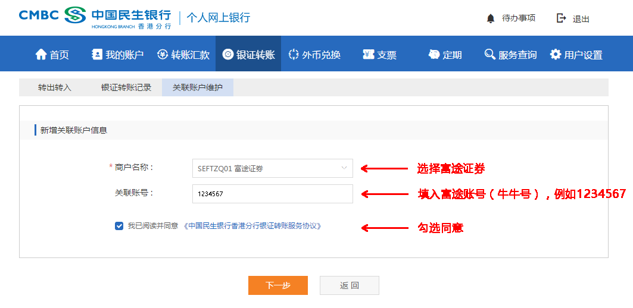Image resolution: width=633 pixels, height=308 pixels.
Task: Click the 新增关联账户信息 section heading
Action: coord(74,130)
